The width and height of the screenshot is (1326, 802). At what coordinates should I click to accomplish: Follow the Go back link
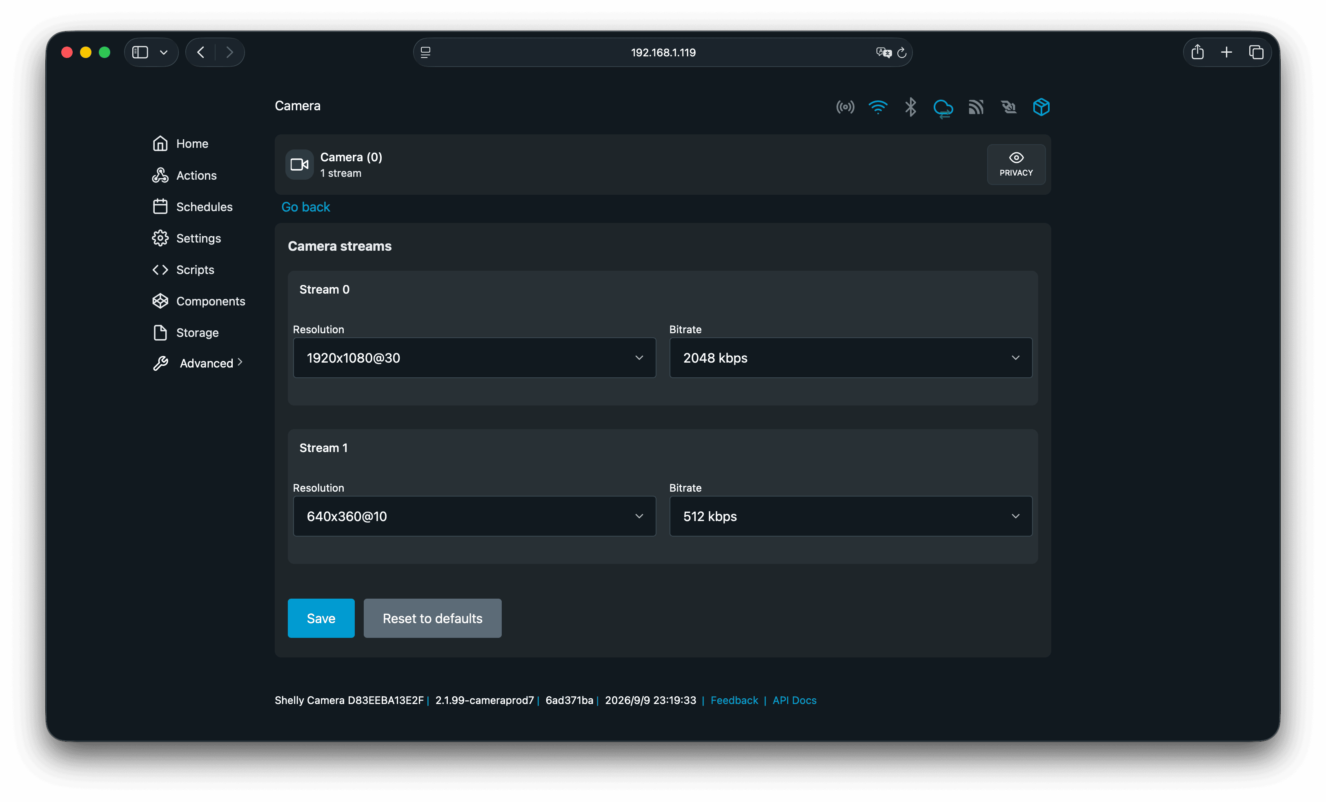tap(306, 207)
